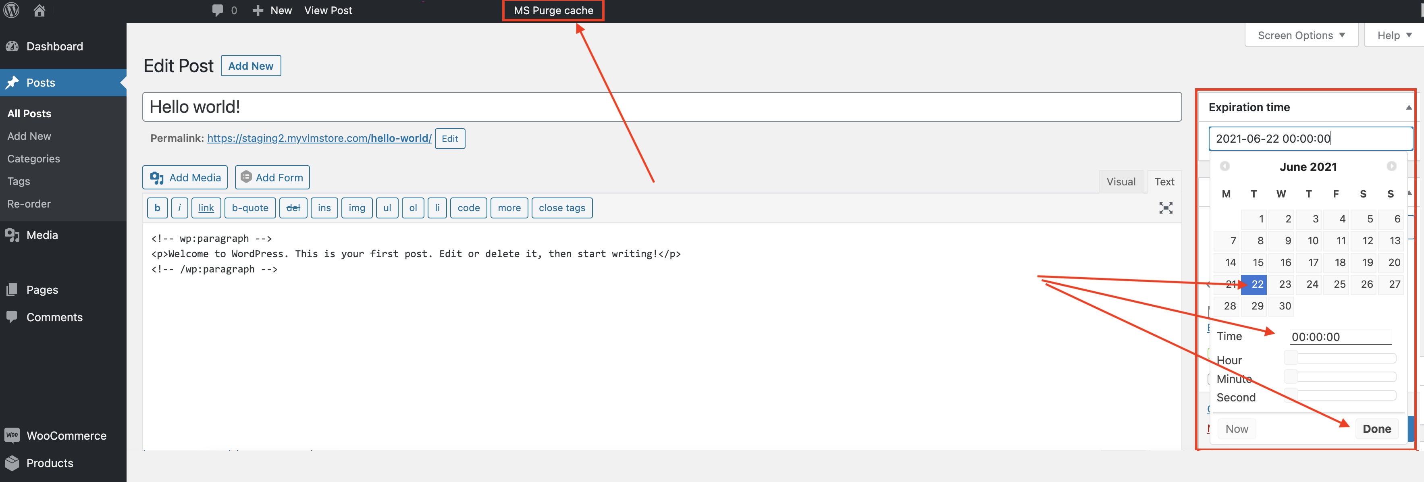Screen dimensions: 1424x482
Task: Click the Hour slider handle
Action: pyautogui.click(x=1291, y=358)
